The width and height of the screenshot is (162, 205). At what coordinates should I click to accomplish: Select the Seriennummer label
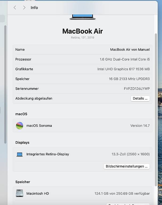click(x=27, y=89)
